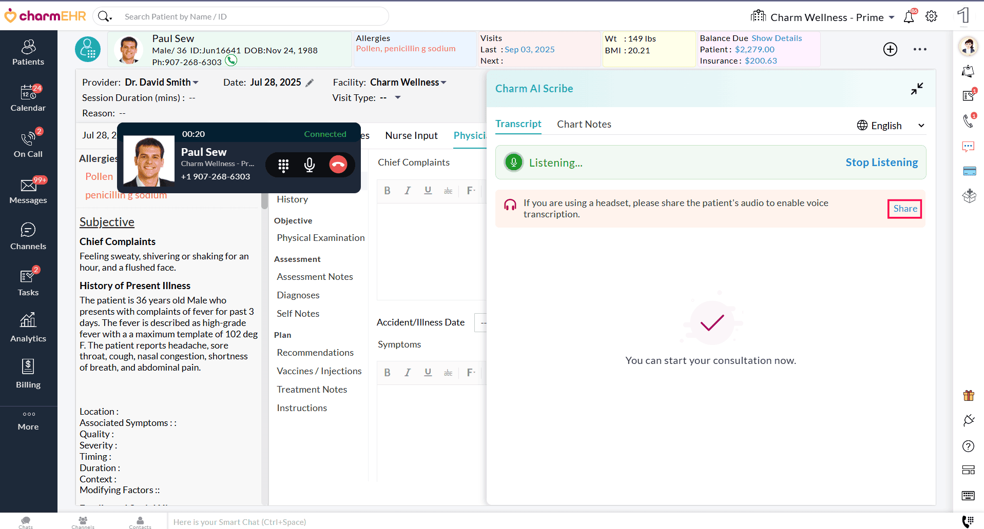Click the plus icon in patient header
The width and height of the screenshot is (984, 529).
890,49
